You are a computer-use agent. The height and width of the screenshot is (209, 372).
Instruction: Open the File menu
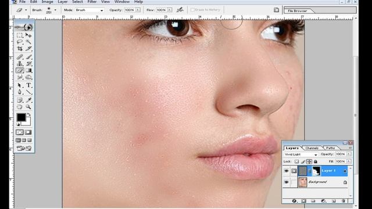[x=22, y=2]
